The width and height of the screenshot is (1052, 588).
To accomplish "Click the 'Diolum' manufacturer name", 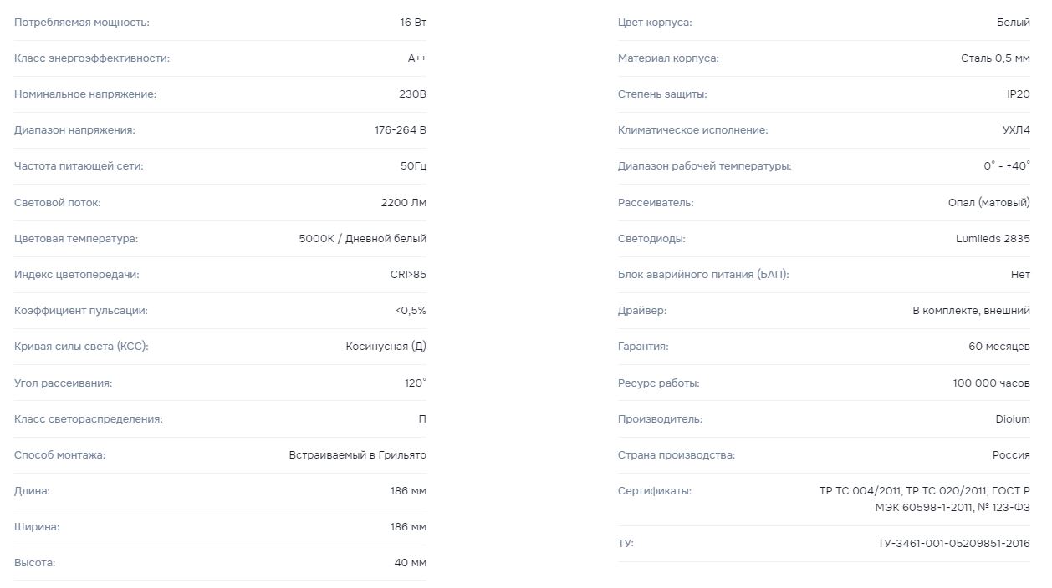I will pos(1013,419).
